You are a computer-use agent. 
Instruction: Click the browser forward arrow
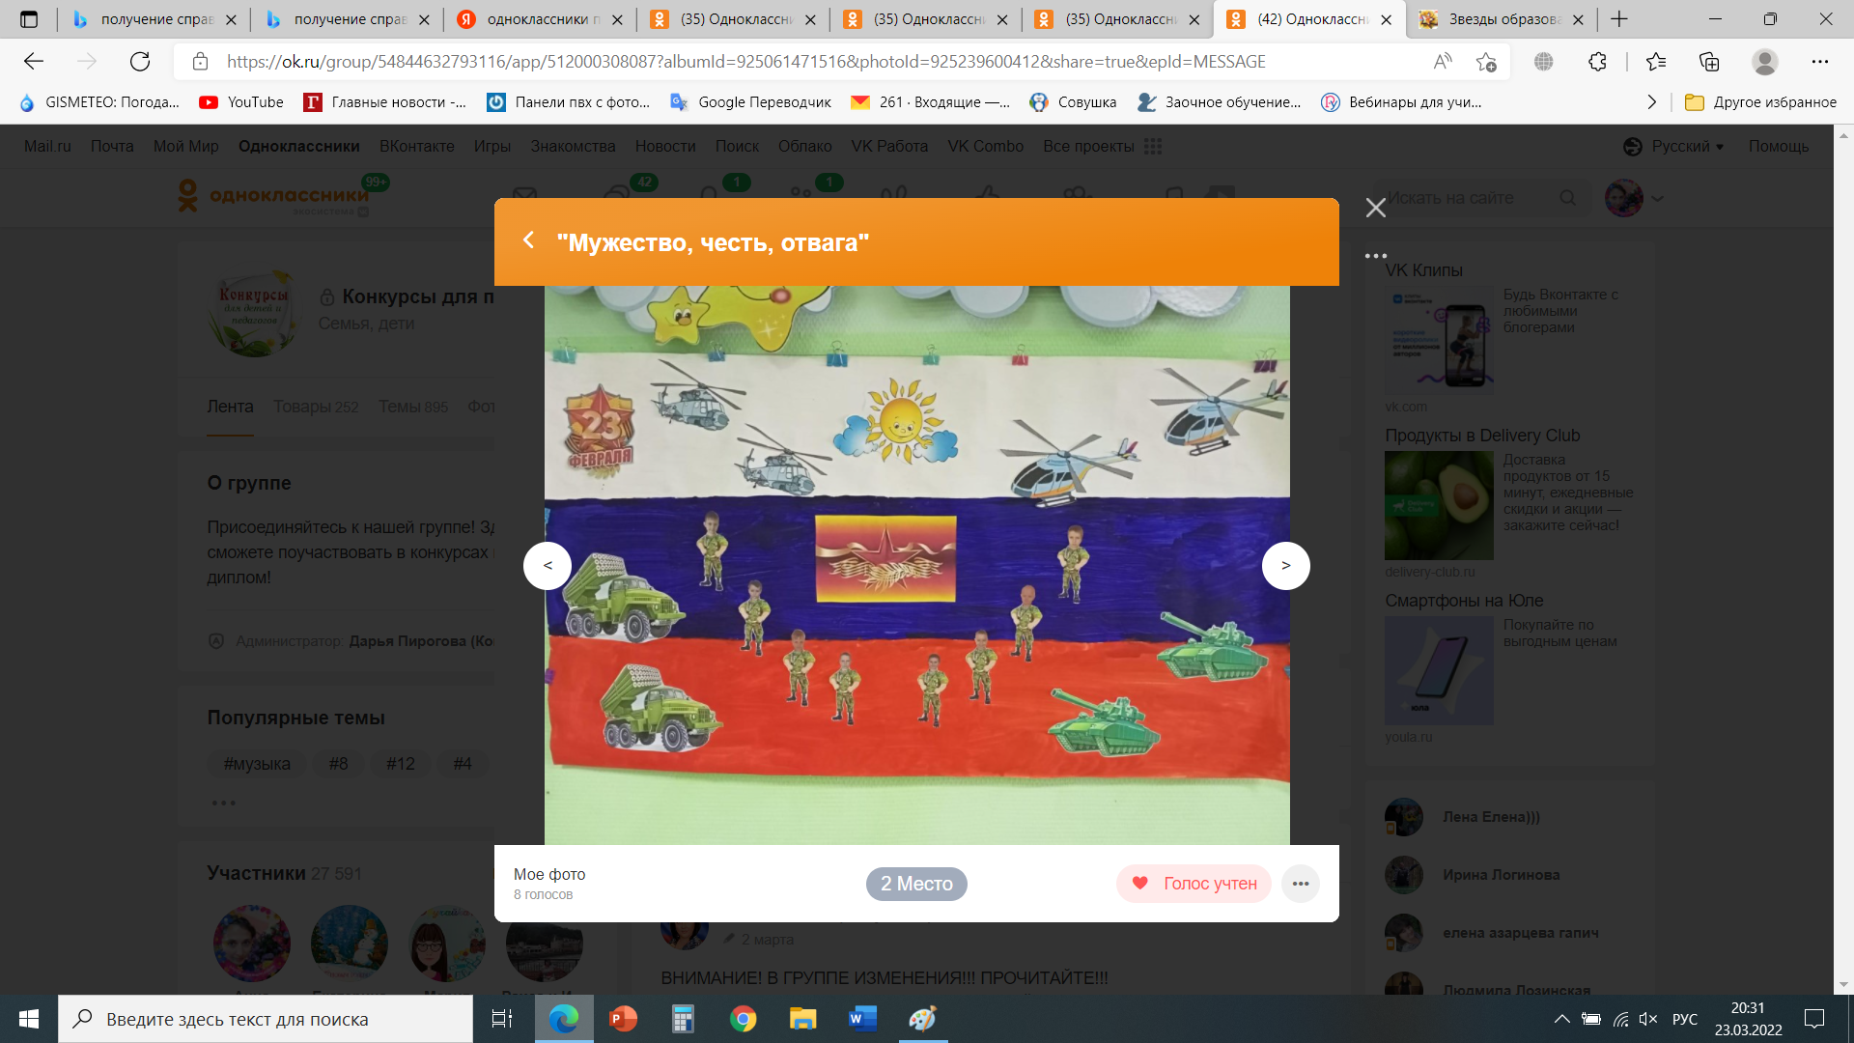click(x=87, y=62)
